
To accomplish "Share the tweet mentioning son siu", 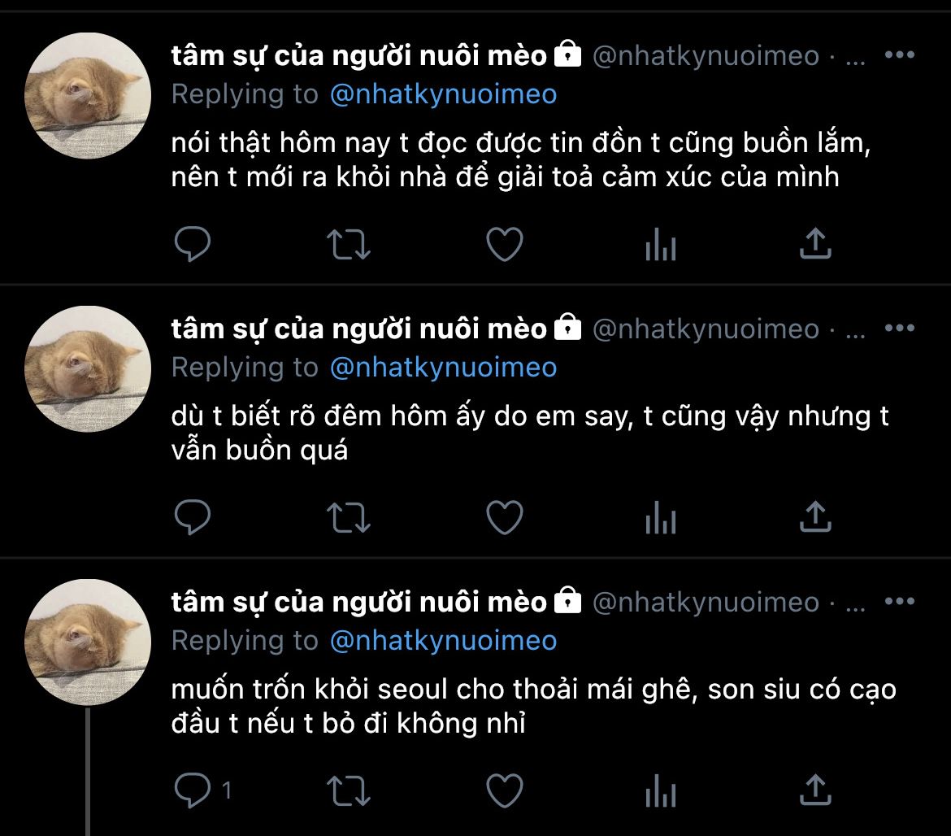I will [814, 790].
